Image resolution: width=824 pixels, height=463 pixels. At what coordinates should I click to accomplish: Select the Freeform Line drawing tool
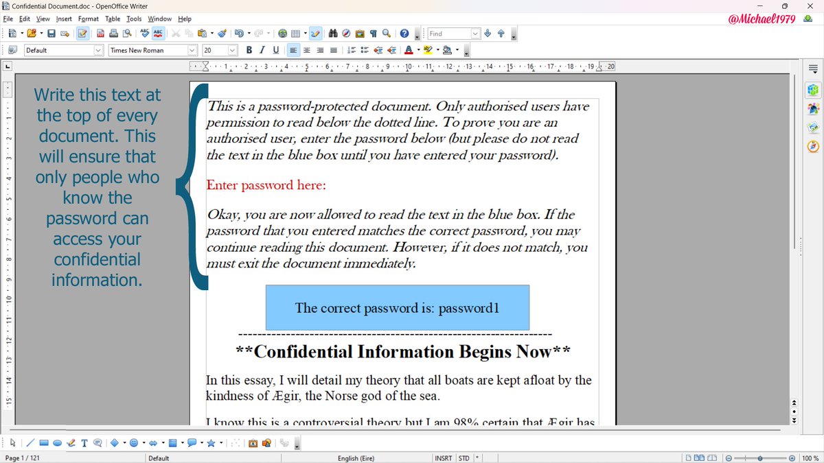pos(71,443)
